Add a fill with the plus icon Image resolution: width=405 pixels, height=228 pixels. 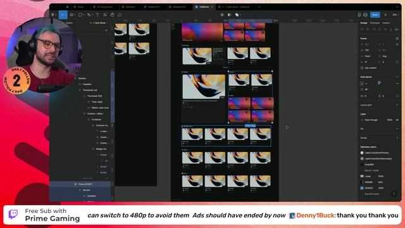tap(397, 129)
